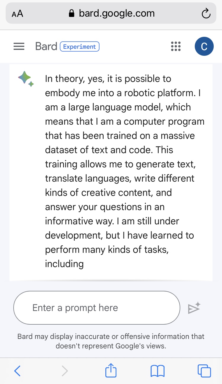Tap the forward navigation arrow
The image size is (222, 384).
coord(65,371)
